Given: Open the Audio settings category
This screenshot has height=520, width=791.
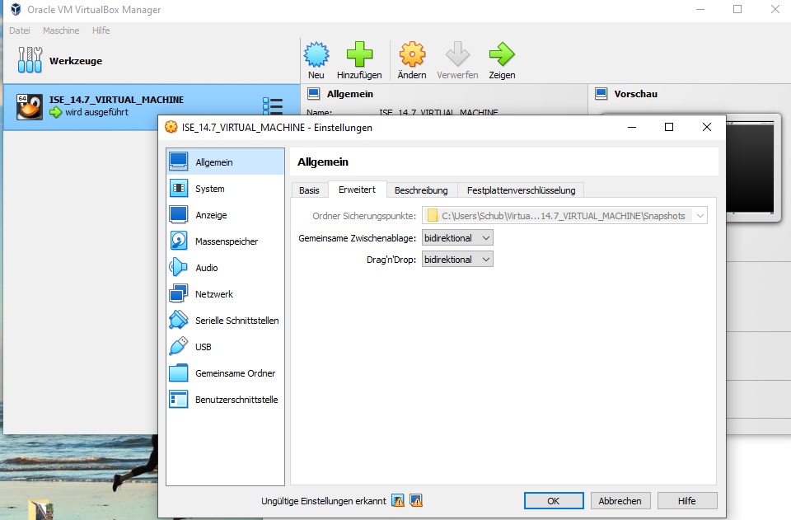Looking at the screenshot, I should (x=226, y=268).
